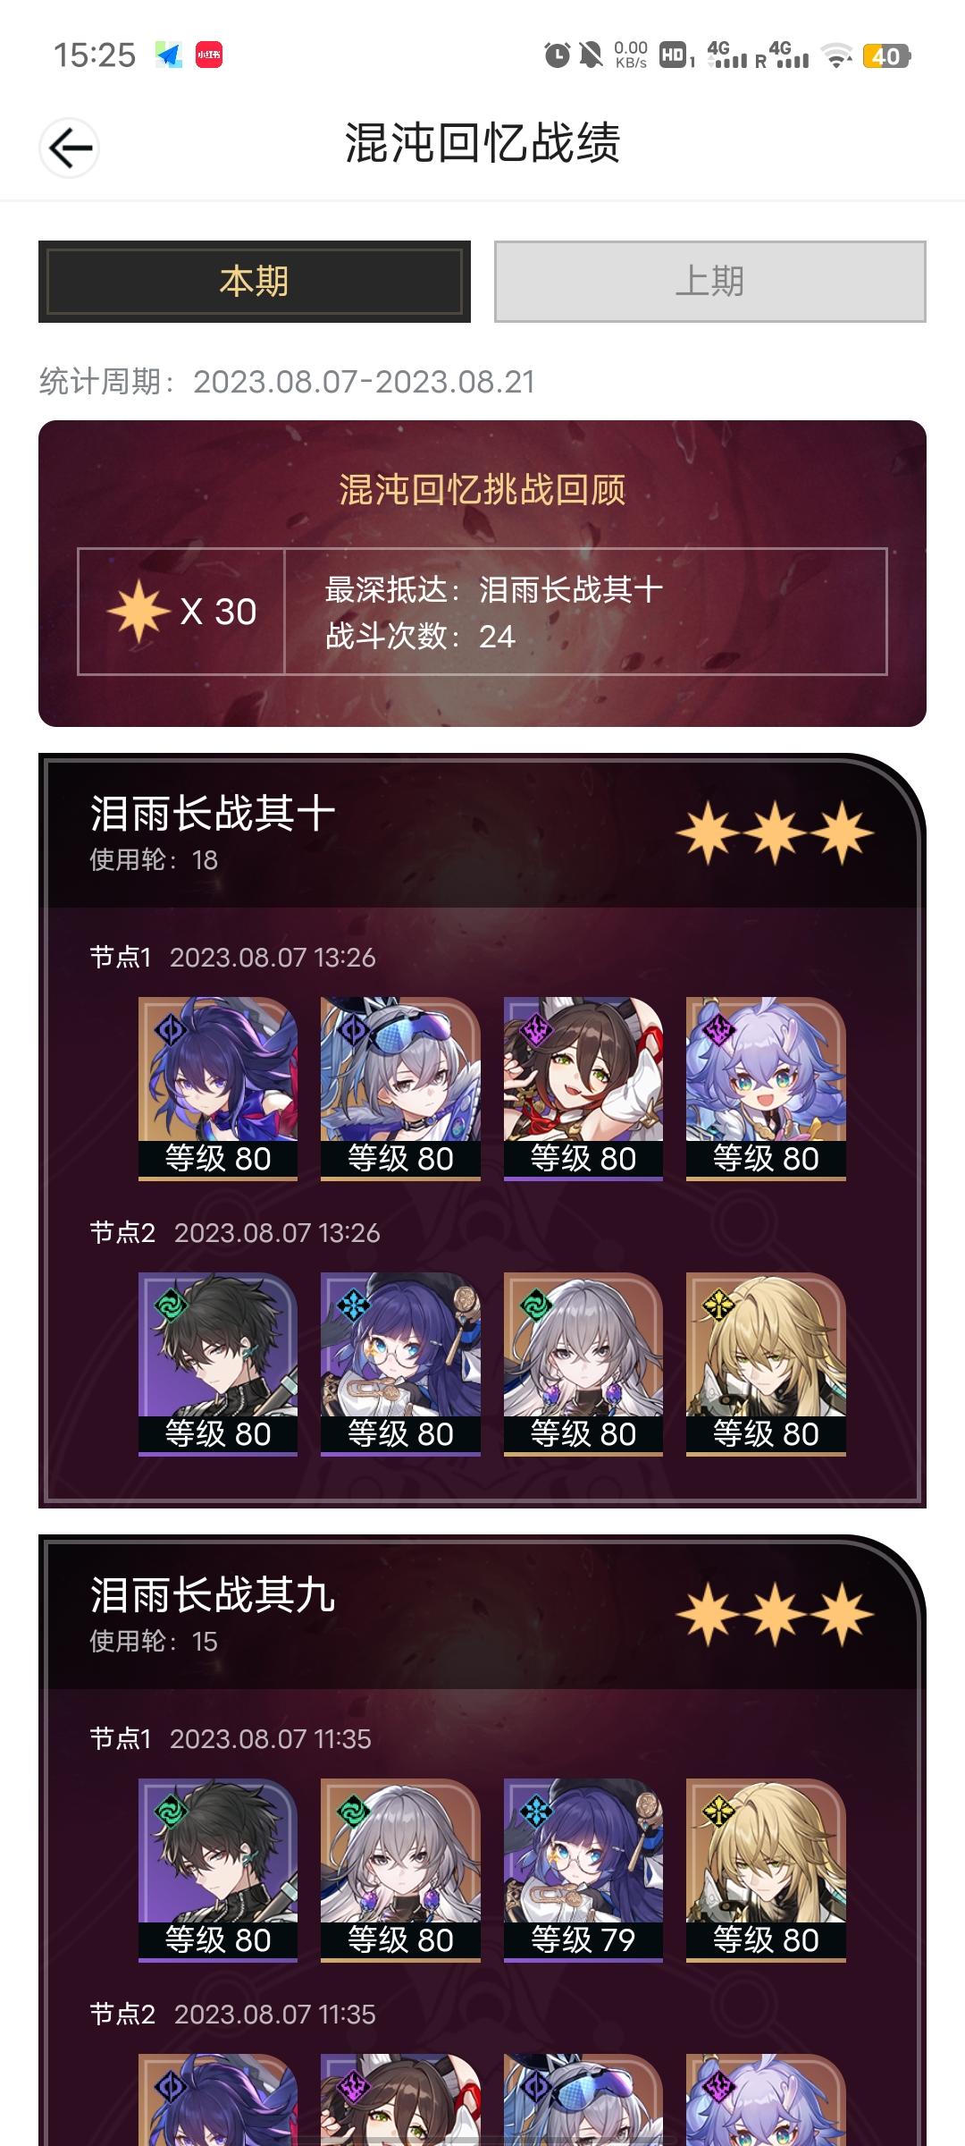Switch to the 本期 tab
Image resolution: width=965 pixels, height=2146 pixels.
[255, 282]
